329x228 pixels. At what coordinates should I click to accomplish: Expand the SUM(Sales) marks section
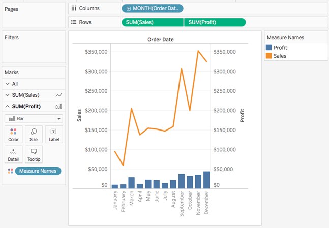[x=7, y=95]
